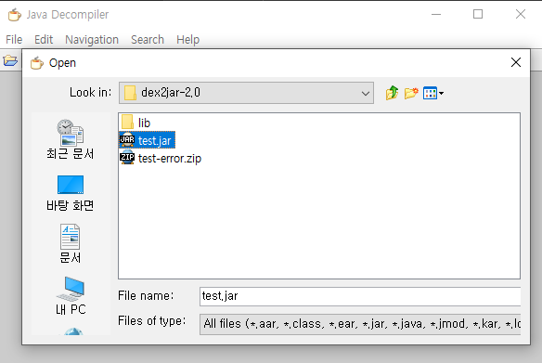
Task: Open the Search menu
Action: [148, 39]
